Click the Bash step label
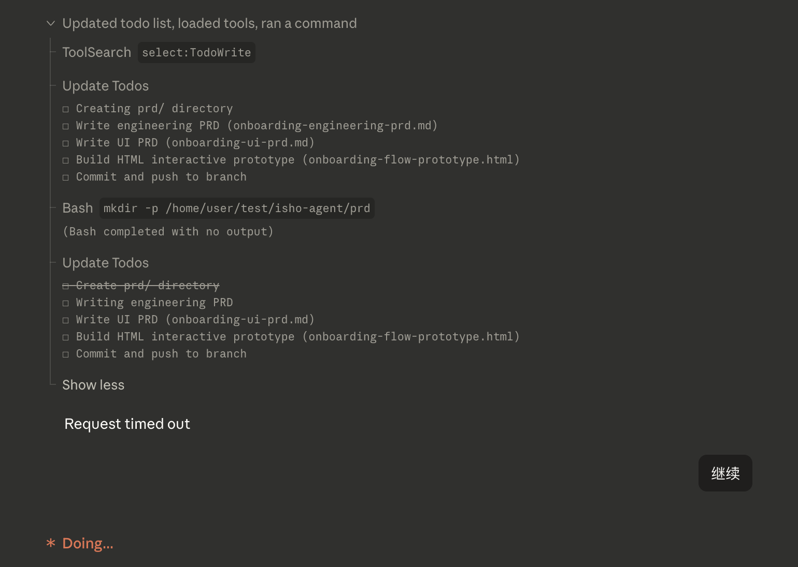 [x=78, y=208]
